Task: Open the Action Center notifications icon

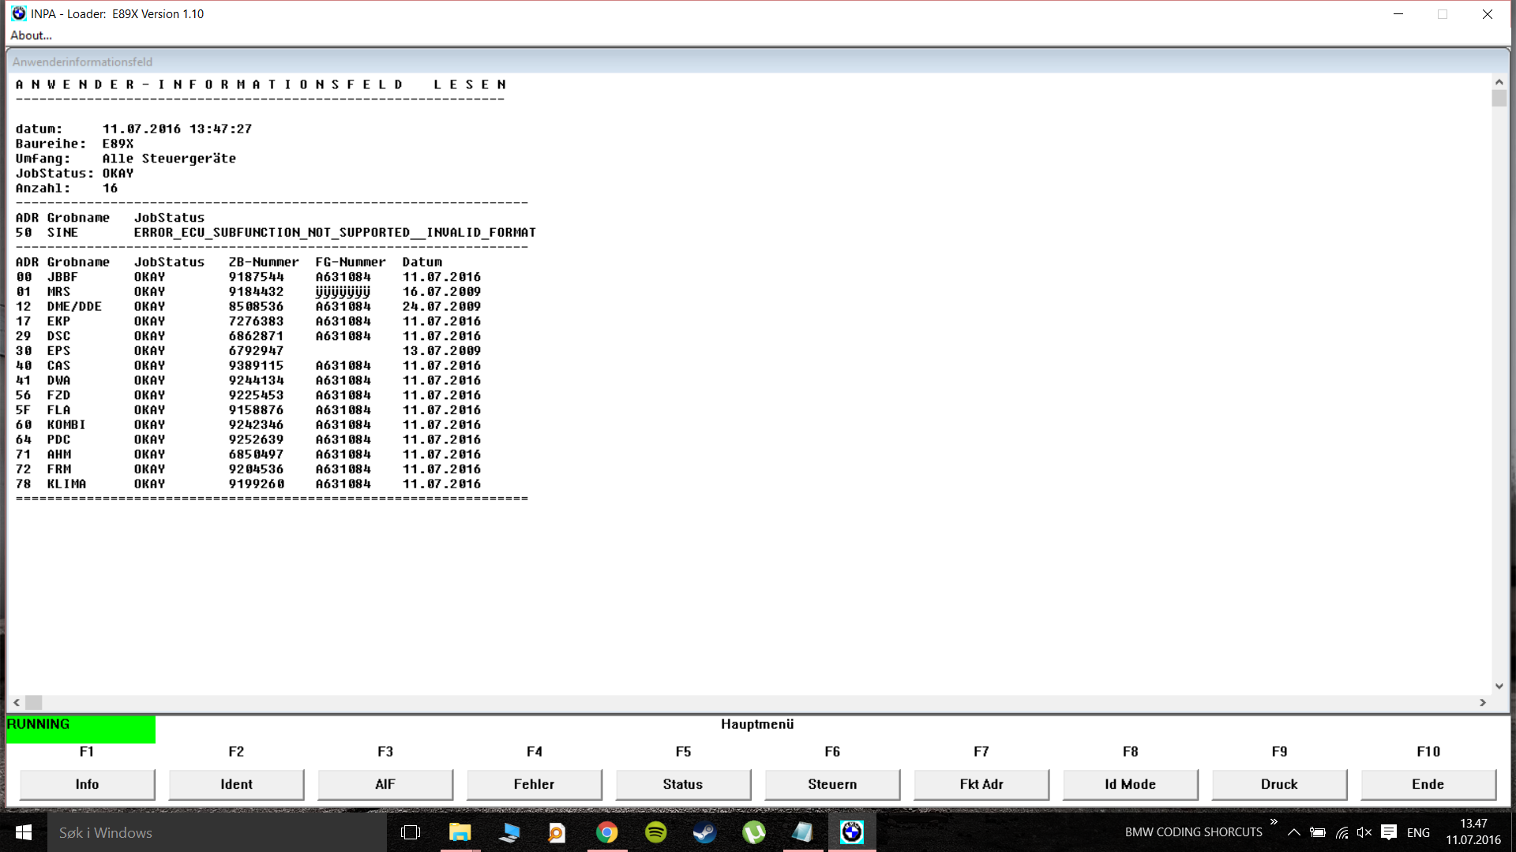Action: pyautogui.click(x=1389, y=832)
